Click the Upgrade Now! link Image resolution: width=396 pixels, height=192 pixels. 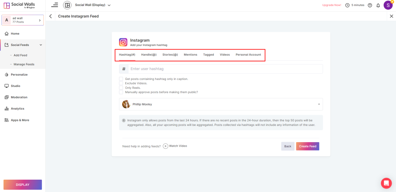331,5
